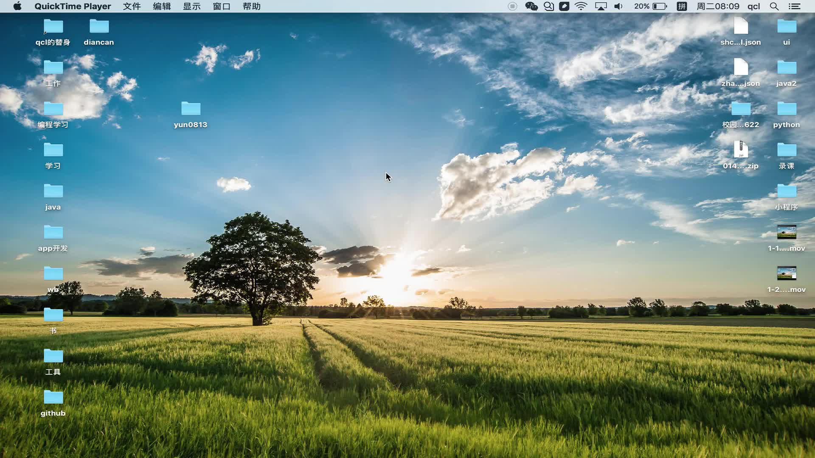Open the 显示 menu
The image size is (815, 458).
(191, 6)
